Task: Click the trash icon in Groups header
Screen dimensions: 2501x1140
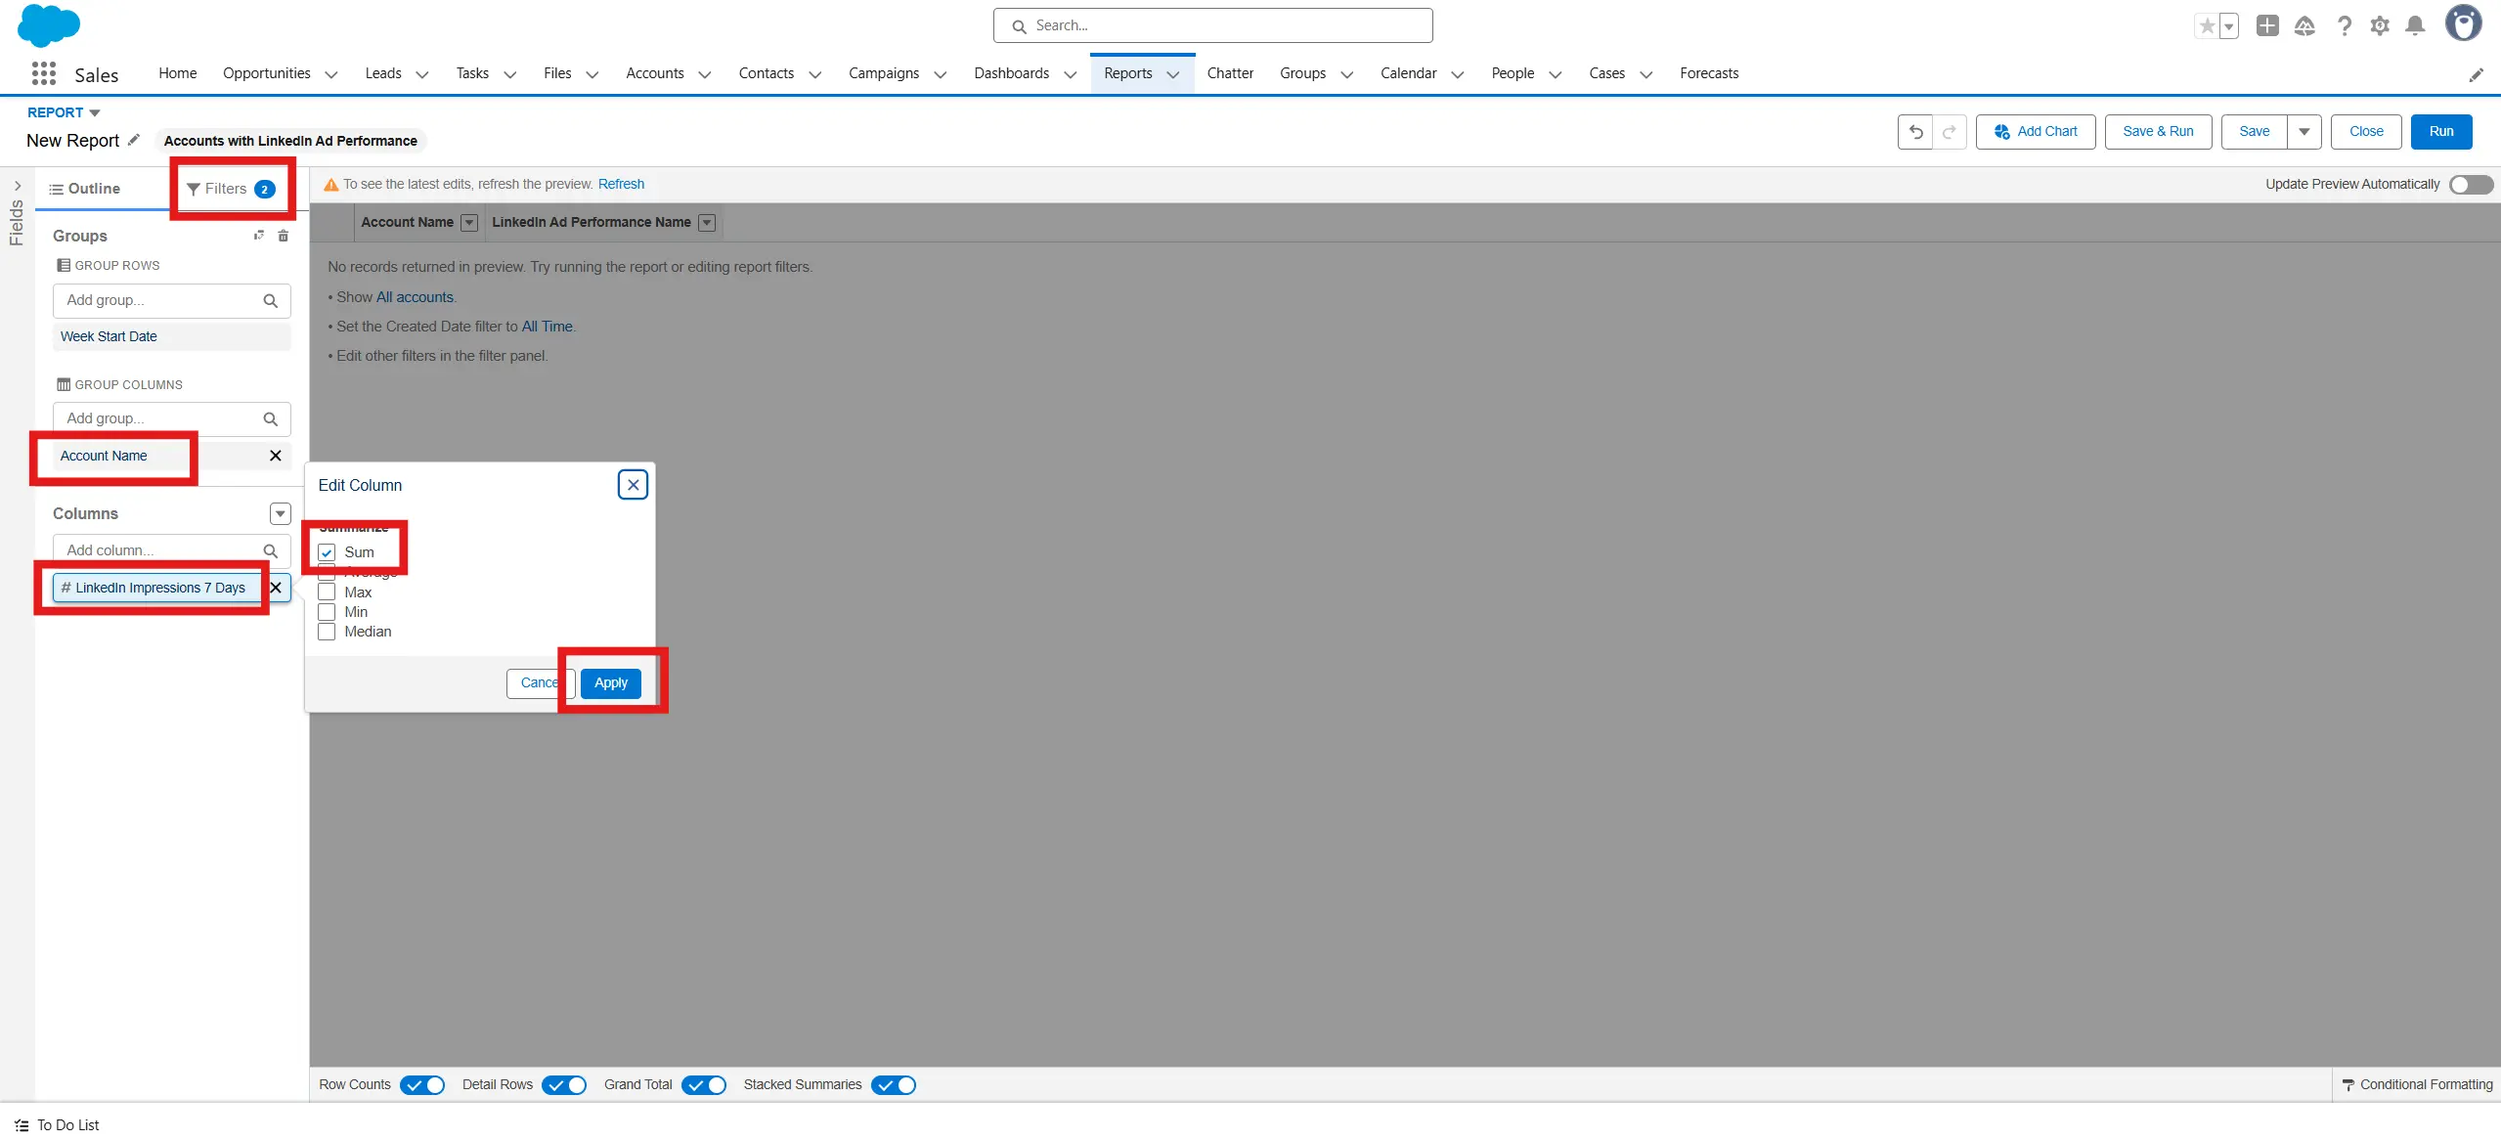Action: click(x=284, y=236)
